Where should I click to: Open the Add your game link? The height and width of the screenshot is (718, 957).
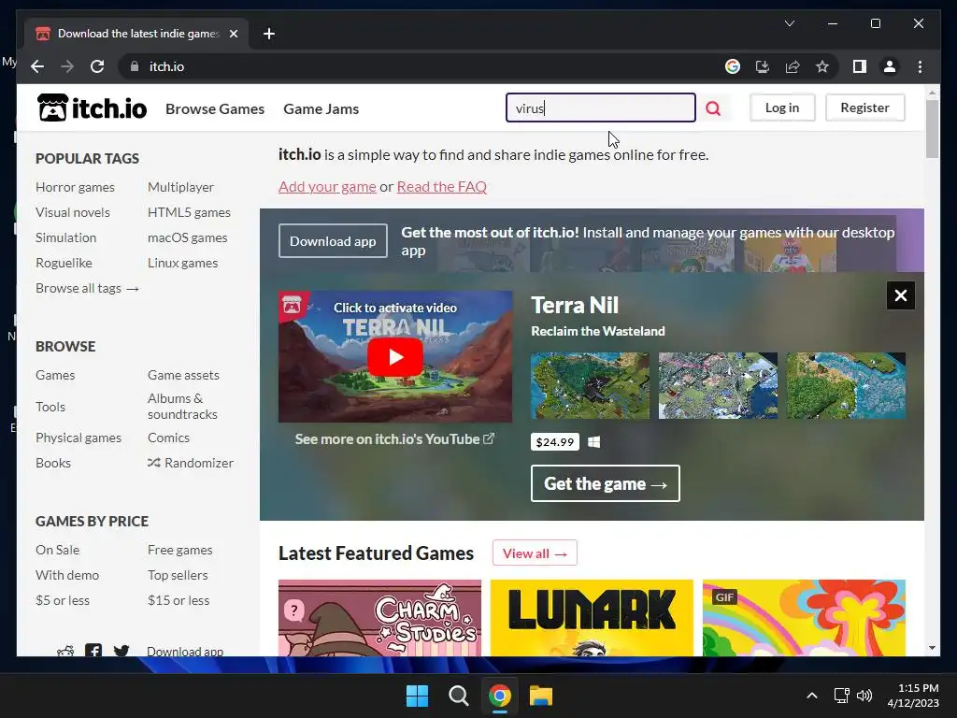[x=327, y=186]
